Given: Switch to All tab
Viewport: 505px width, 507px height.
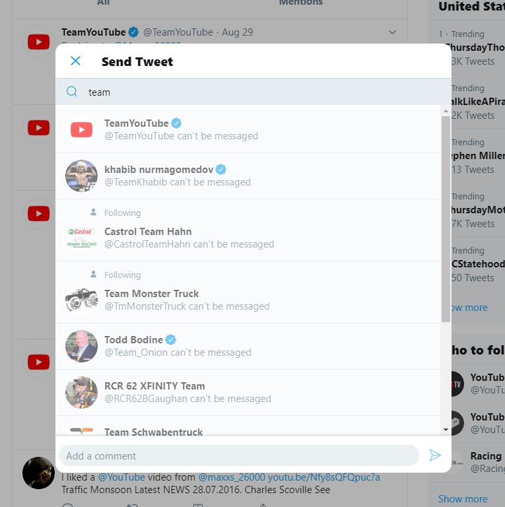Looking at the screenshot, I should (103, 3).
